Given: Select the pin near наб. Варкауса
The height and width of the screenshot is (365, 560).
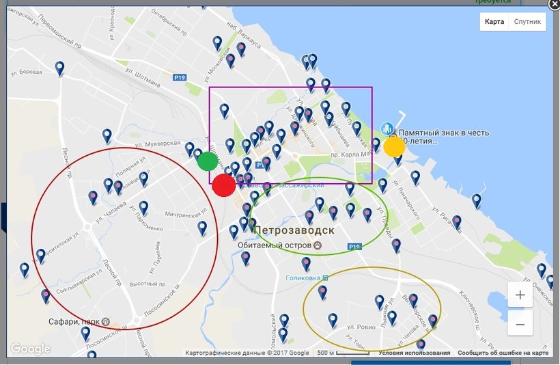Looking at the screenshot, I should (240, 49).
